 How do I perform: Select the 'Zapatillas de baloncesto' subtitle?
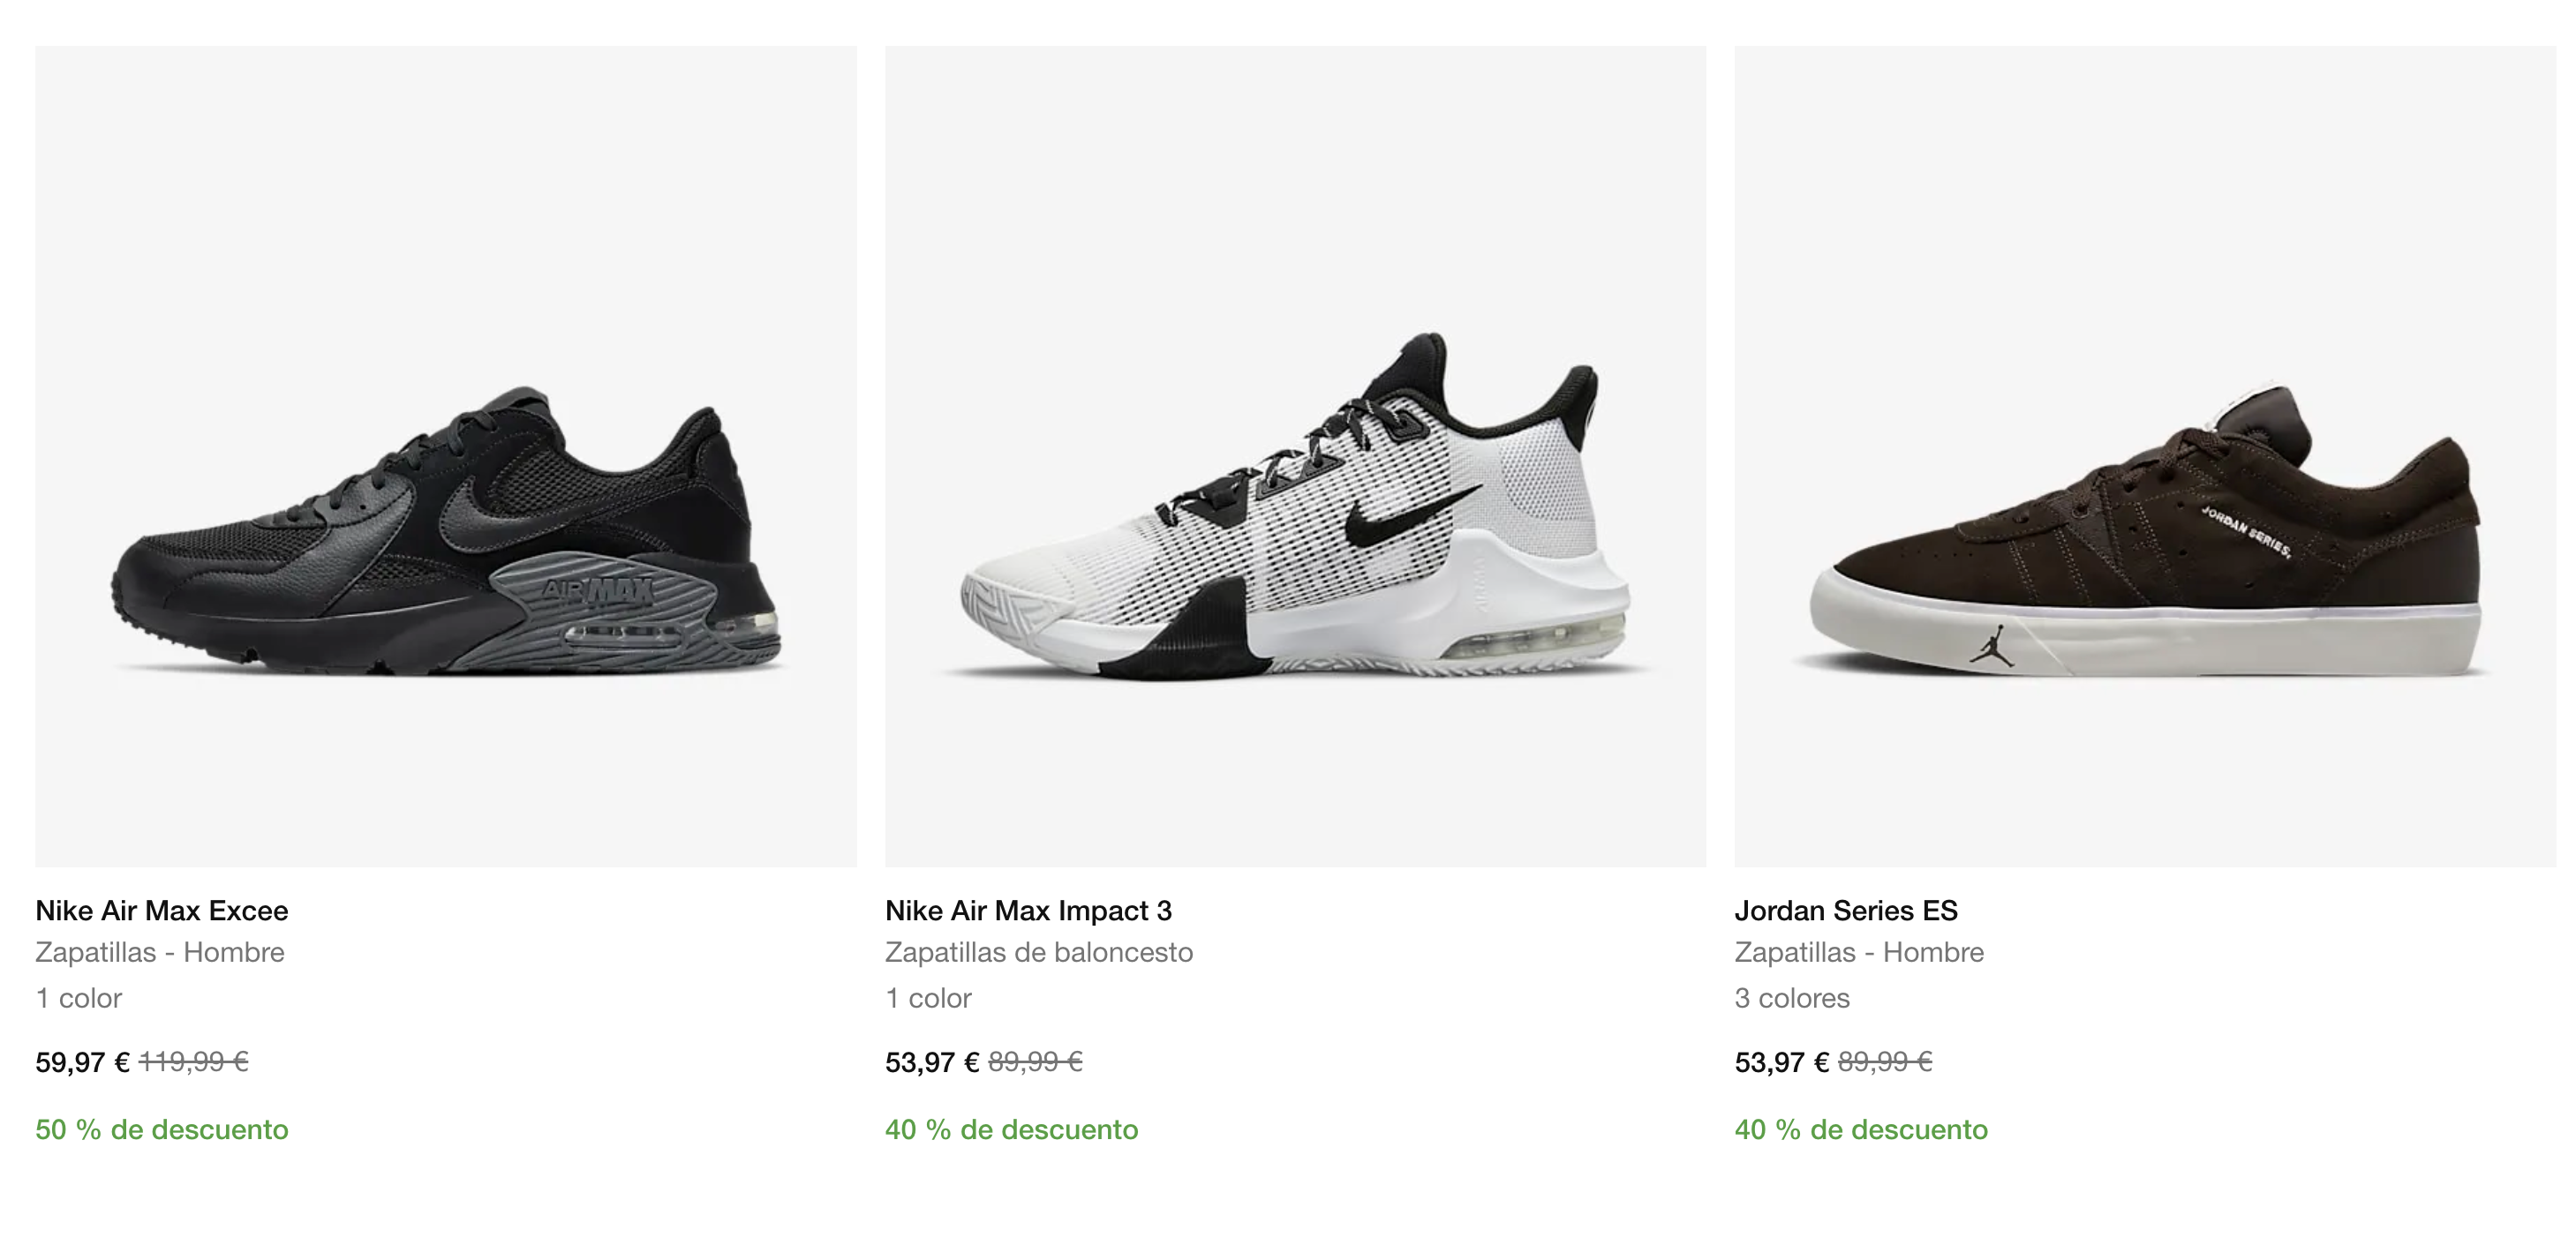click(1039, 952)
